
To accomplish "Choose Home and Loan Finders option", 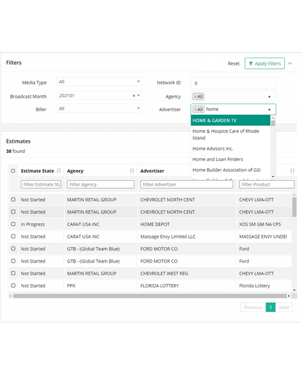I will [x=230, y=159].
